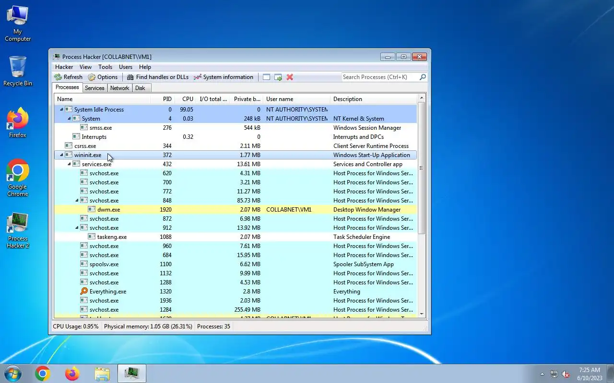
Task: Open Find handles or DLLs
Action: 157,77
